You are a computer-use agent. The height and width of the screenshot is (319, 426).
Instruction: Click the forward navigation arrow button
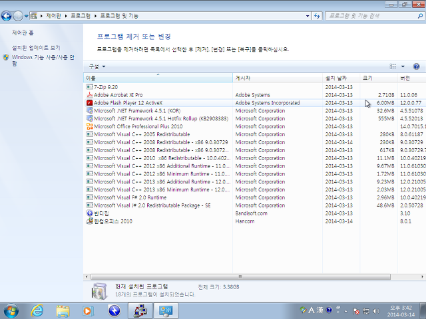[18, 16]
